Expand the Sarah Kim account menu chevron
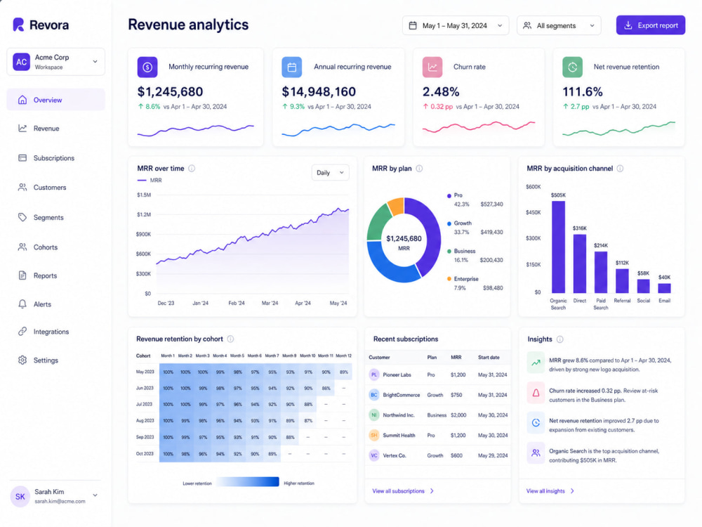The width and height of the screenshot is (702, 527). [95, 495]
